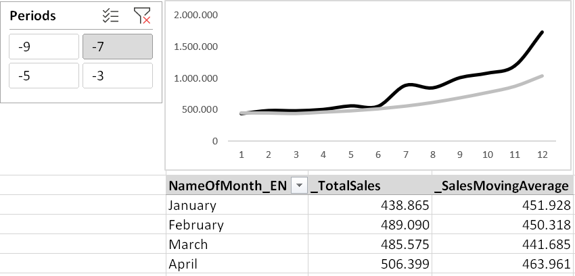Select the January row label cell
Viewport: 575px width, 276px height.
(x=237, y=205)
